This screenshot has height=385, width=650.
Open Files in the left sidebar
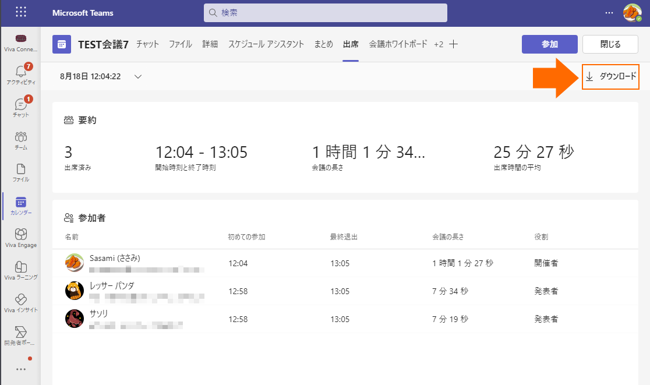click(x=21, y=173)
